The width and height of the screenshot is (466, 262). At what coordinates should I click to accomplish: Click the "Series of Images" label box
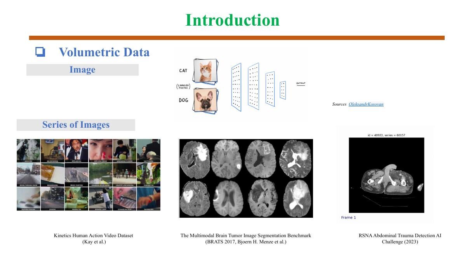click(76, 125)
